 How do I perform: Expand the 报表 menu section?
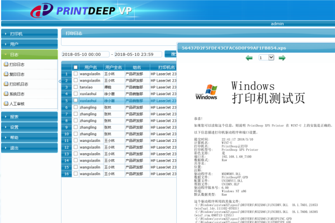[30, 117]
